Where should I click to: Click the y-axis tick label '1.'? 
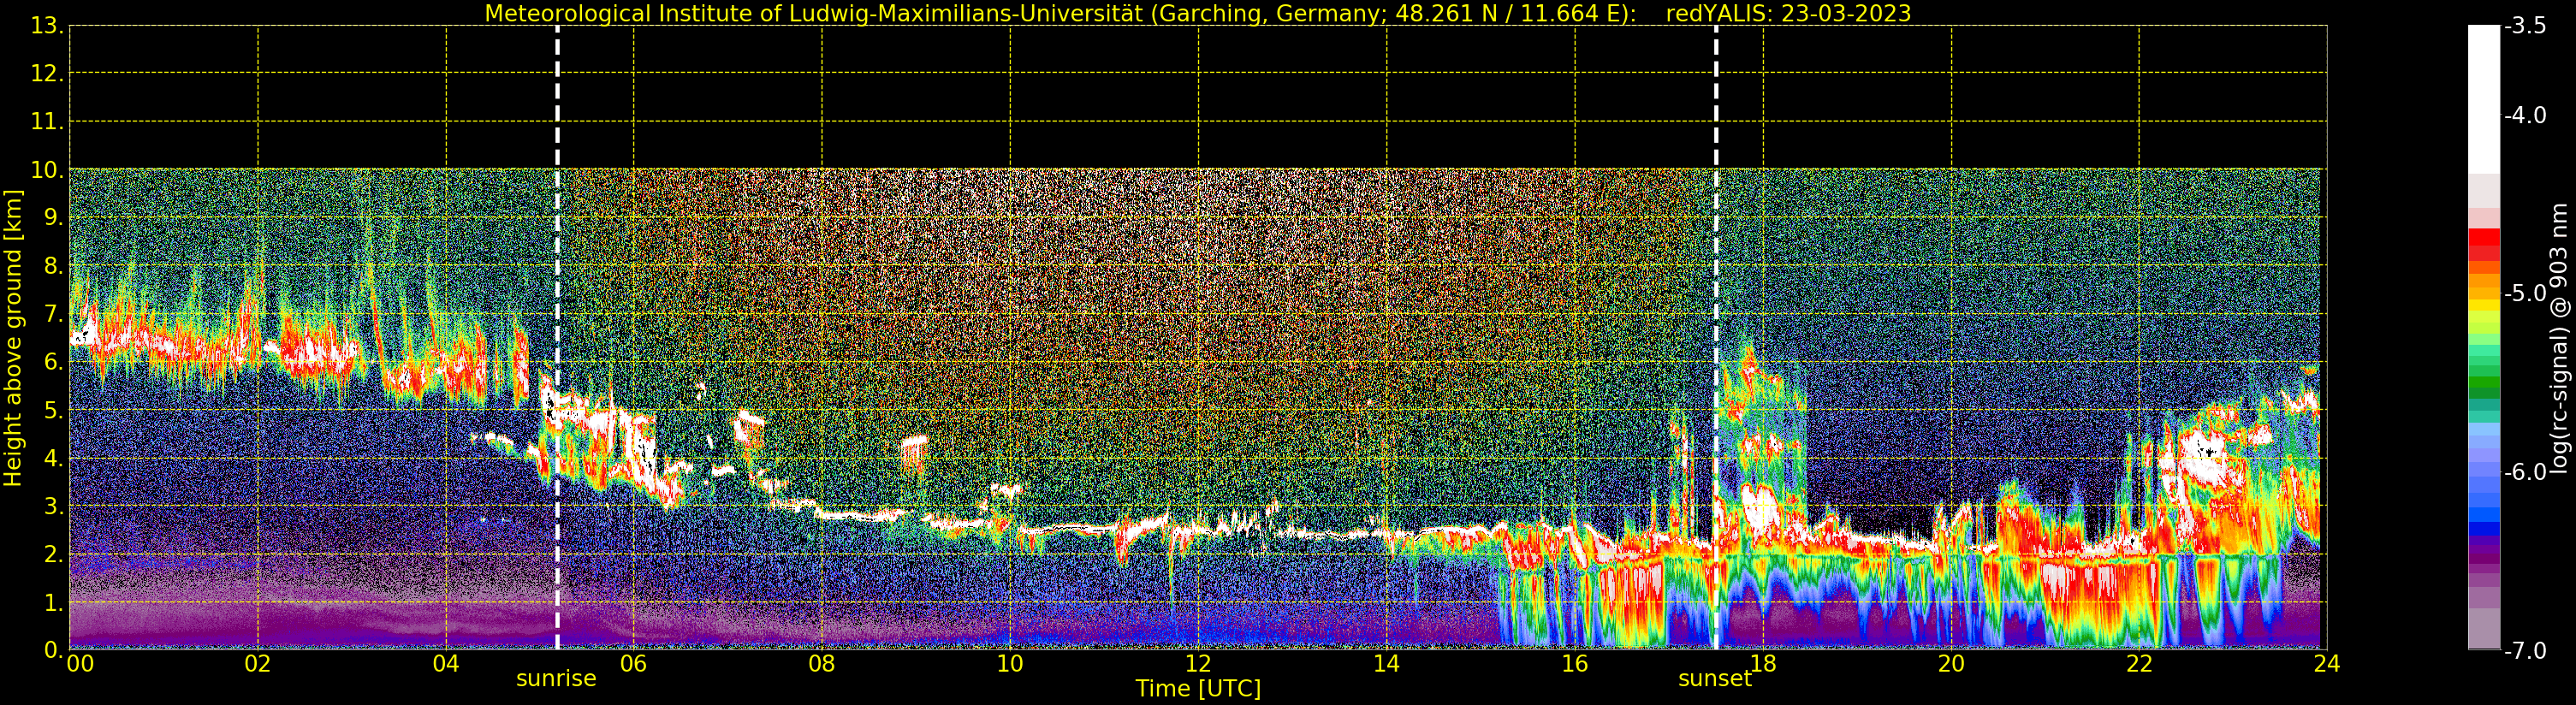[x=54, y=603]
